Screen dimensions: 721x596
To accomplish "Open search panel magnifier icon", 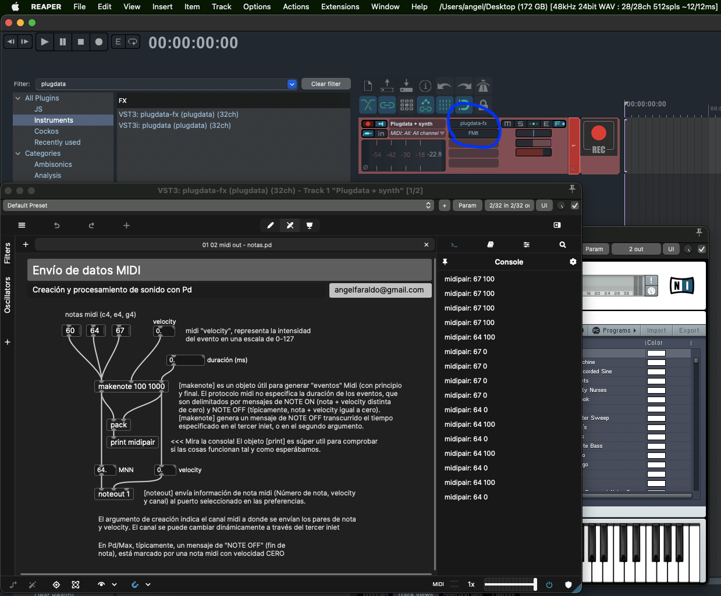I will point(563,245).
